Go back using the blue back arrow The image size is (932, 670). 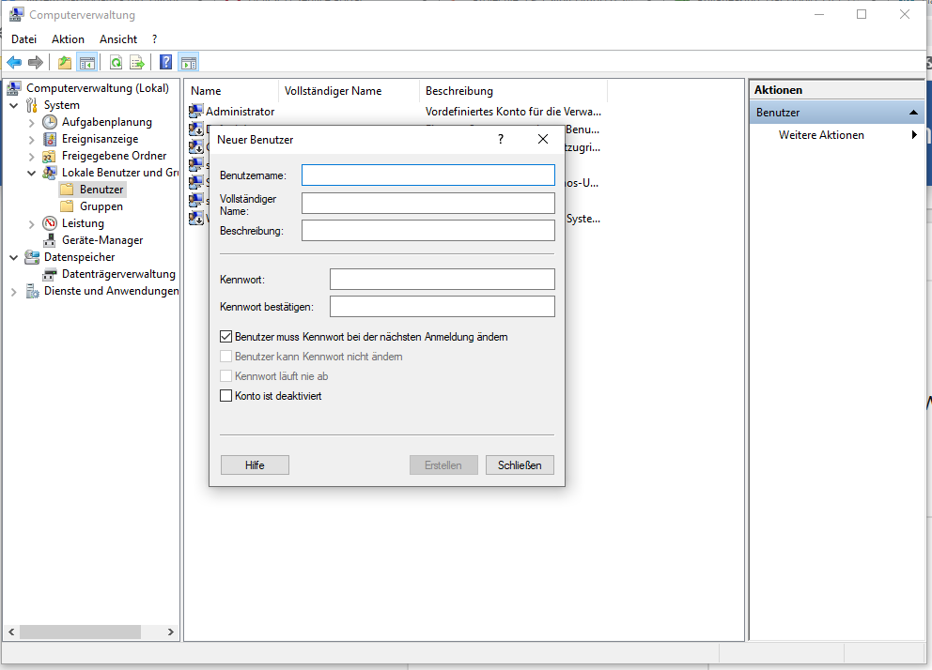tap(14, 62)
